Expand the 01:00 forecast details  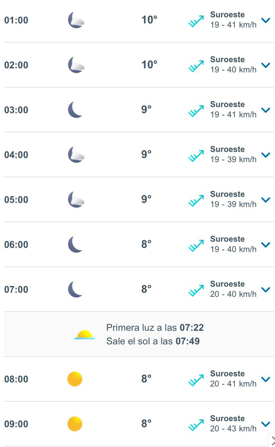pyautogui.click(x=266, y=20)
